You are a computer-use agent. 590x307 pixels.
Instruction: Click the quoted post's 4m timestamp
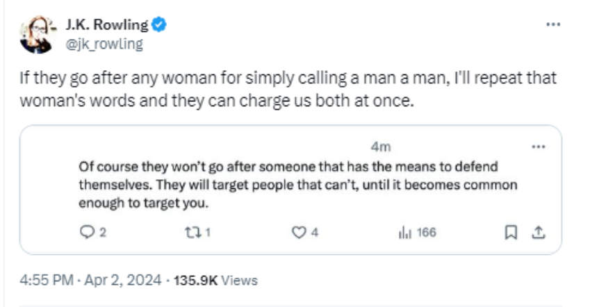click(x=379, y=147)
